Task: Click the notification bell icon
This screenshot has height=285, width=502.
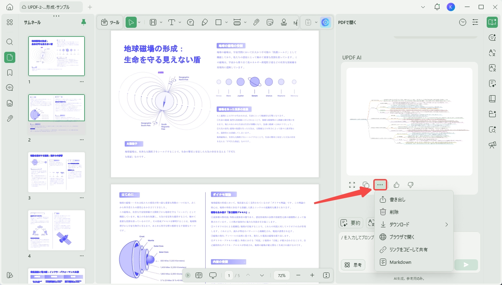Action: (x=437, y=7)
